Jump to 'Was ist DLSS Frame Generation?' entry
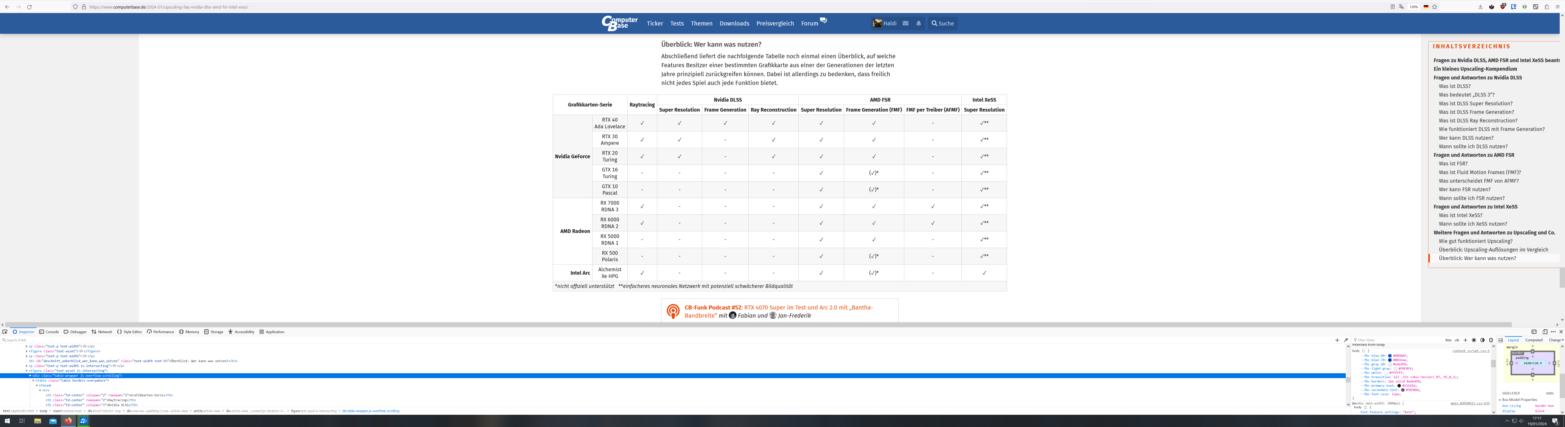This screenshot has height=427, width=1565. [1476, 112]
